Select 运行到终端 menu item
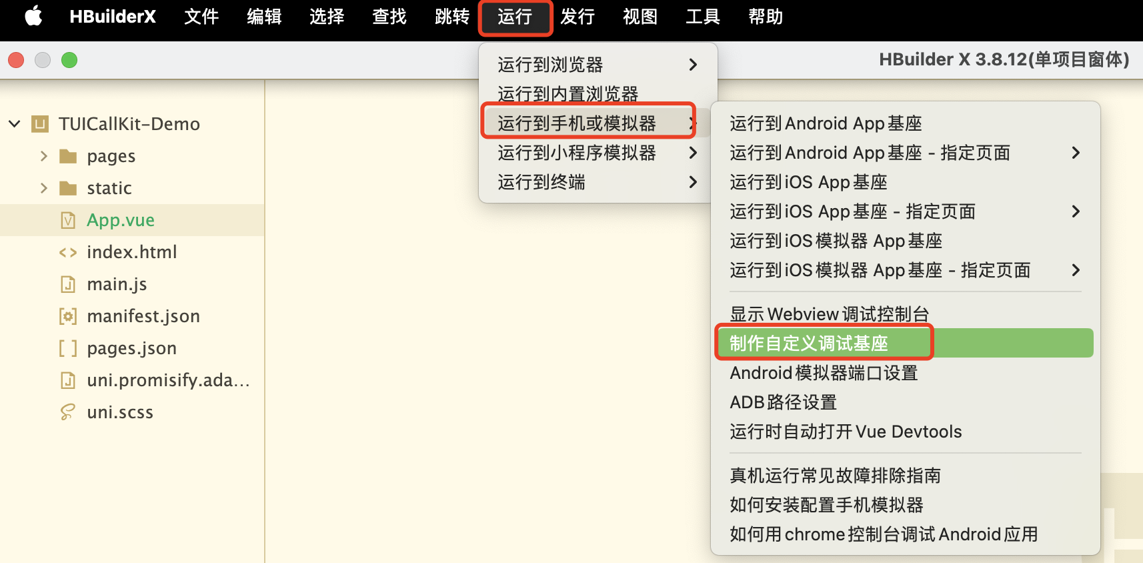Viewport: 1143px width, 563px height. pos(598,182)
